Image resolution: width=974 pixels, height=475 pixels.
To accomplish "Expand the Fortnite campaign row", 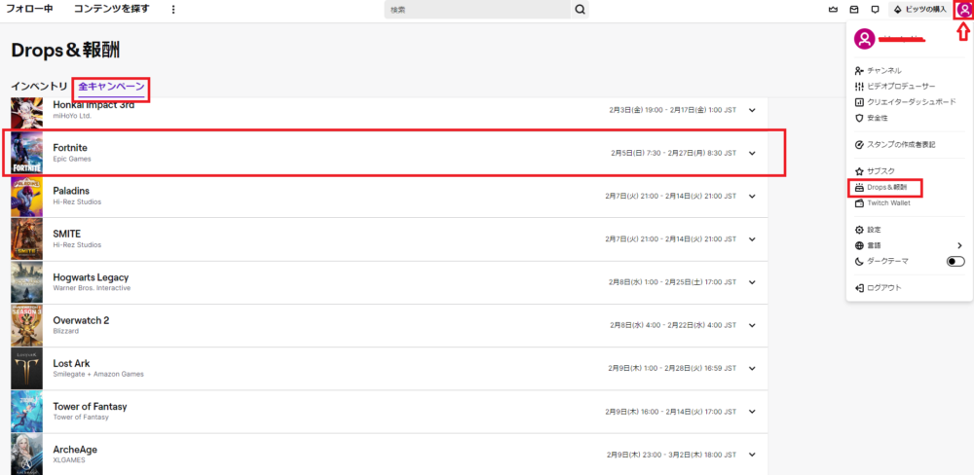I will click(752, 153).
